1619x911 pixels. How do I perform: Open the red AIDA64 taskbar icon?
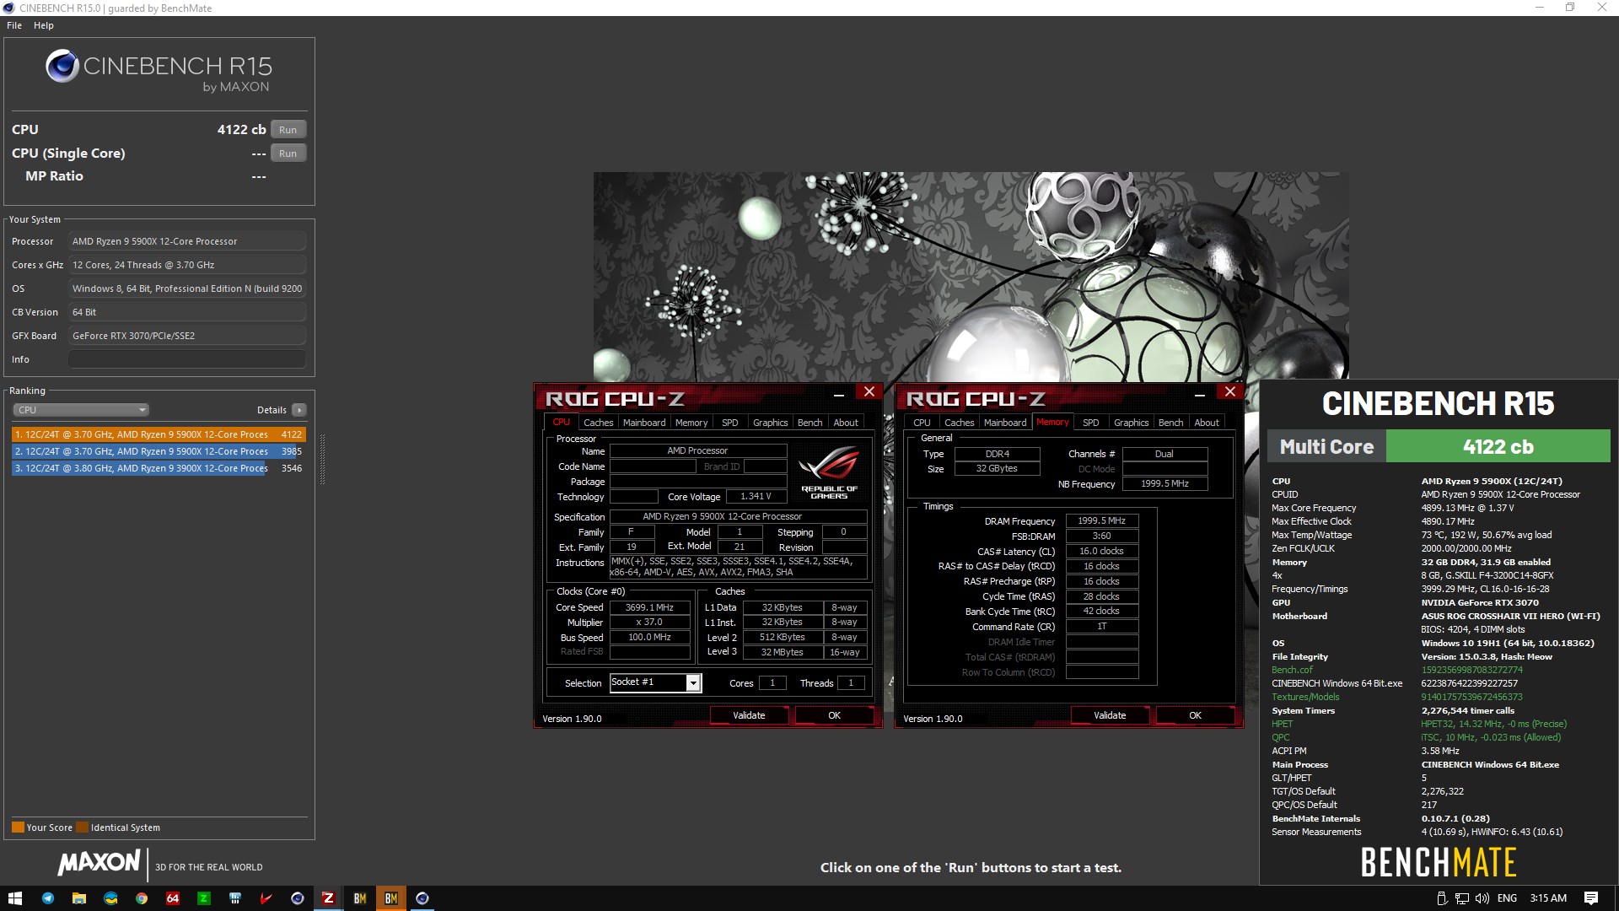click(x=172, y=898)
